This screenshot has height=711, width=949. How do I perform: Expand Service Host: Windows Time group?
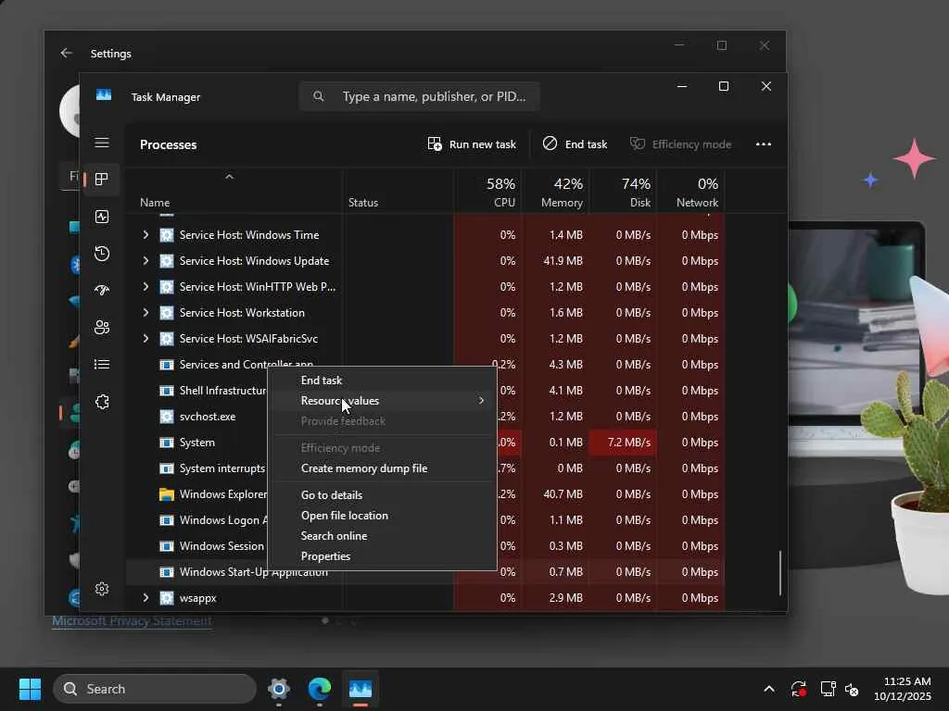[x=146, y=234]
